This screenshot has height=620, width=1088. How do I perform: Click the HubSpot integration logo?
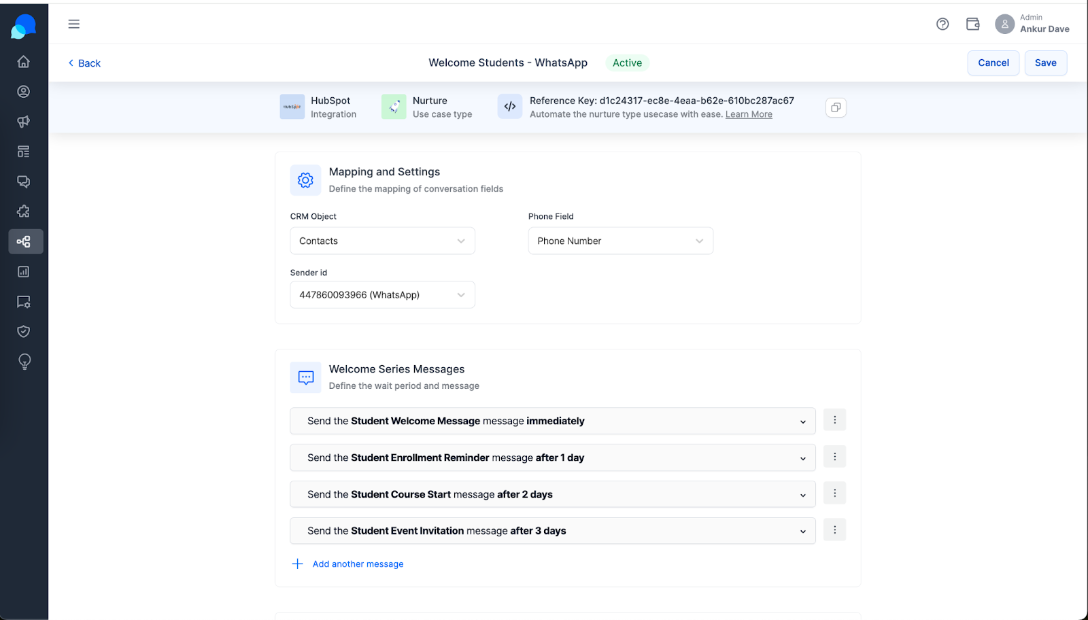click(x=292, y=107)
